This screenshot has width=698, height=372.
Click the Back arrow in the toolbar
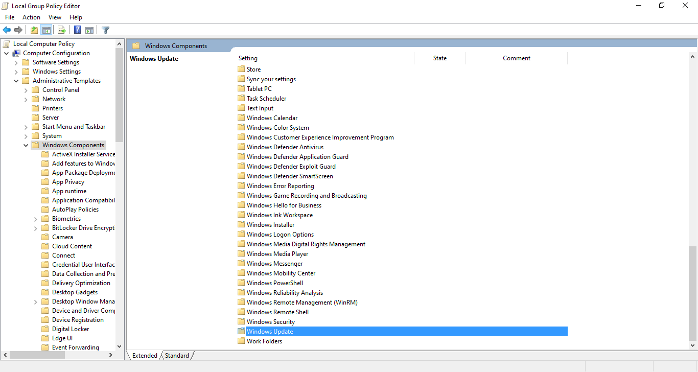click(7, 30)
